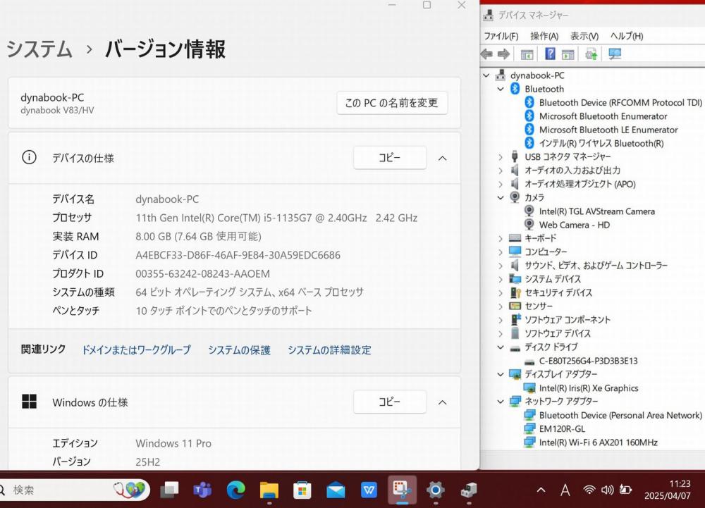This screenshot has height=508, width=705.
Task: Select Intel(R) Iris(R) Xe Graphics device
Action: (x=588, y=388)
